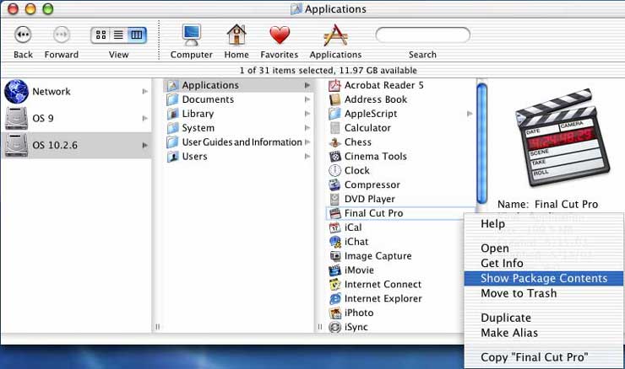Expand the Users folder arrow

307,157
